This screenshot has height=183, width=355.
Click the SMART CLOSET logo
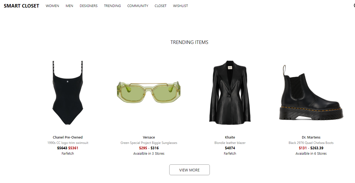[21, 6]
